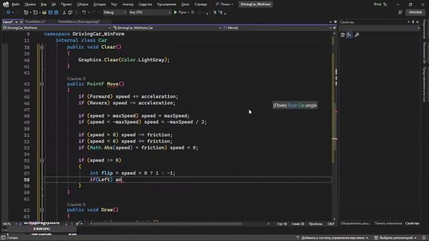Click the Пробелы indentation indicator
This screenshot has width=429, height=241.
coord(316,224)
